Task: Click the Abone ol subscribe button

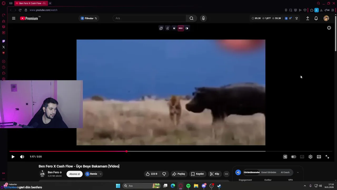Action: (x=75, y=174)
